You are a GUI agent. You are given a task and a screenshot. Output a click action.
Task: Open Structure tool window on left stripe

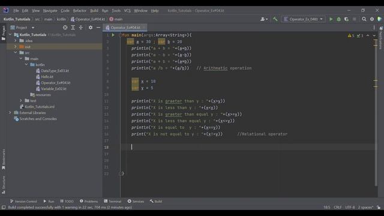click(x=4, y=185)
